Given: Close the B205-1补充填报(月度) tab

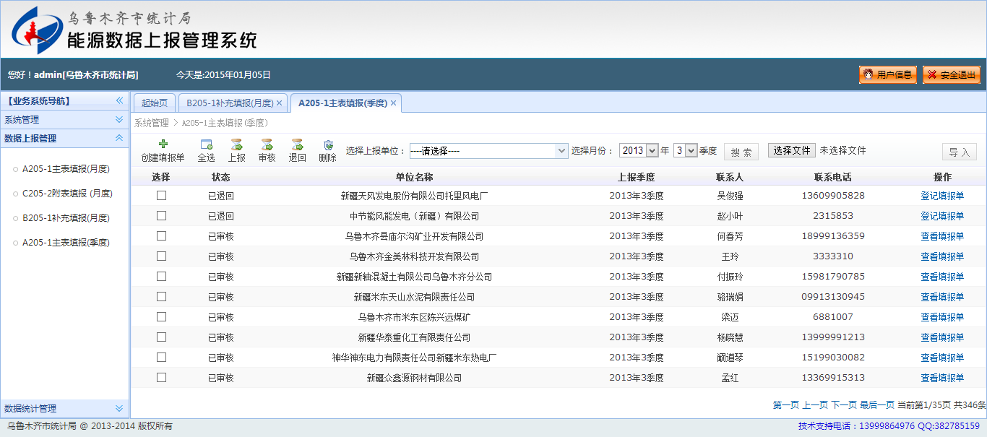Looking at the screenshot, I should click(279, 103).
